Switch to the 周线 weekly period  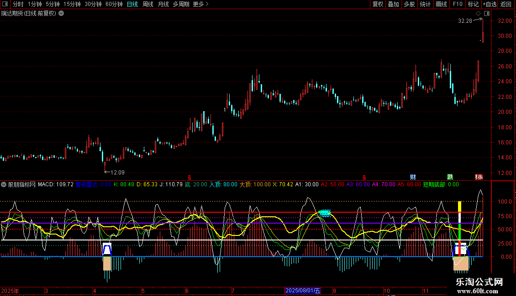(148, 5)
